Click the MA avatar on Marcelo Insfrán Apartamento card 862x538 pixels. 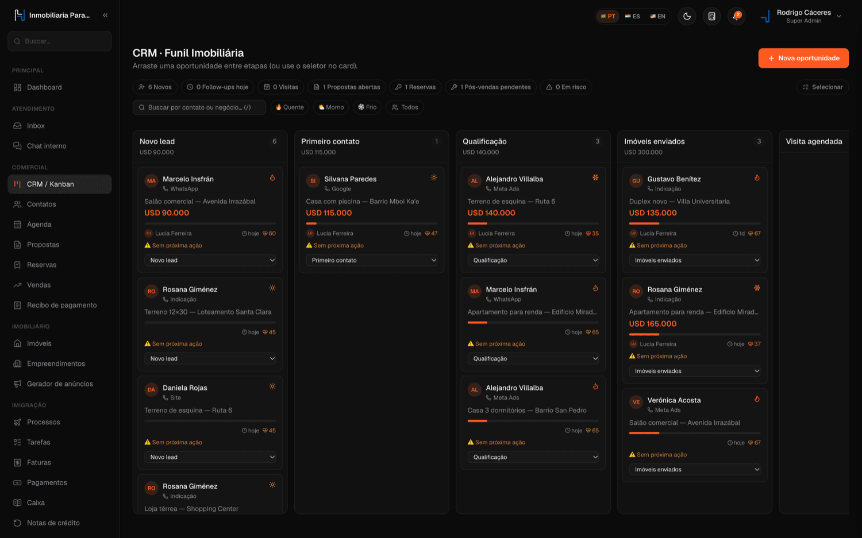(475, 291)
